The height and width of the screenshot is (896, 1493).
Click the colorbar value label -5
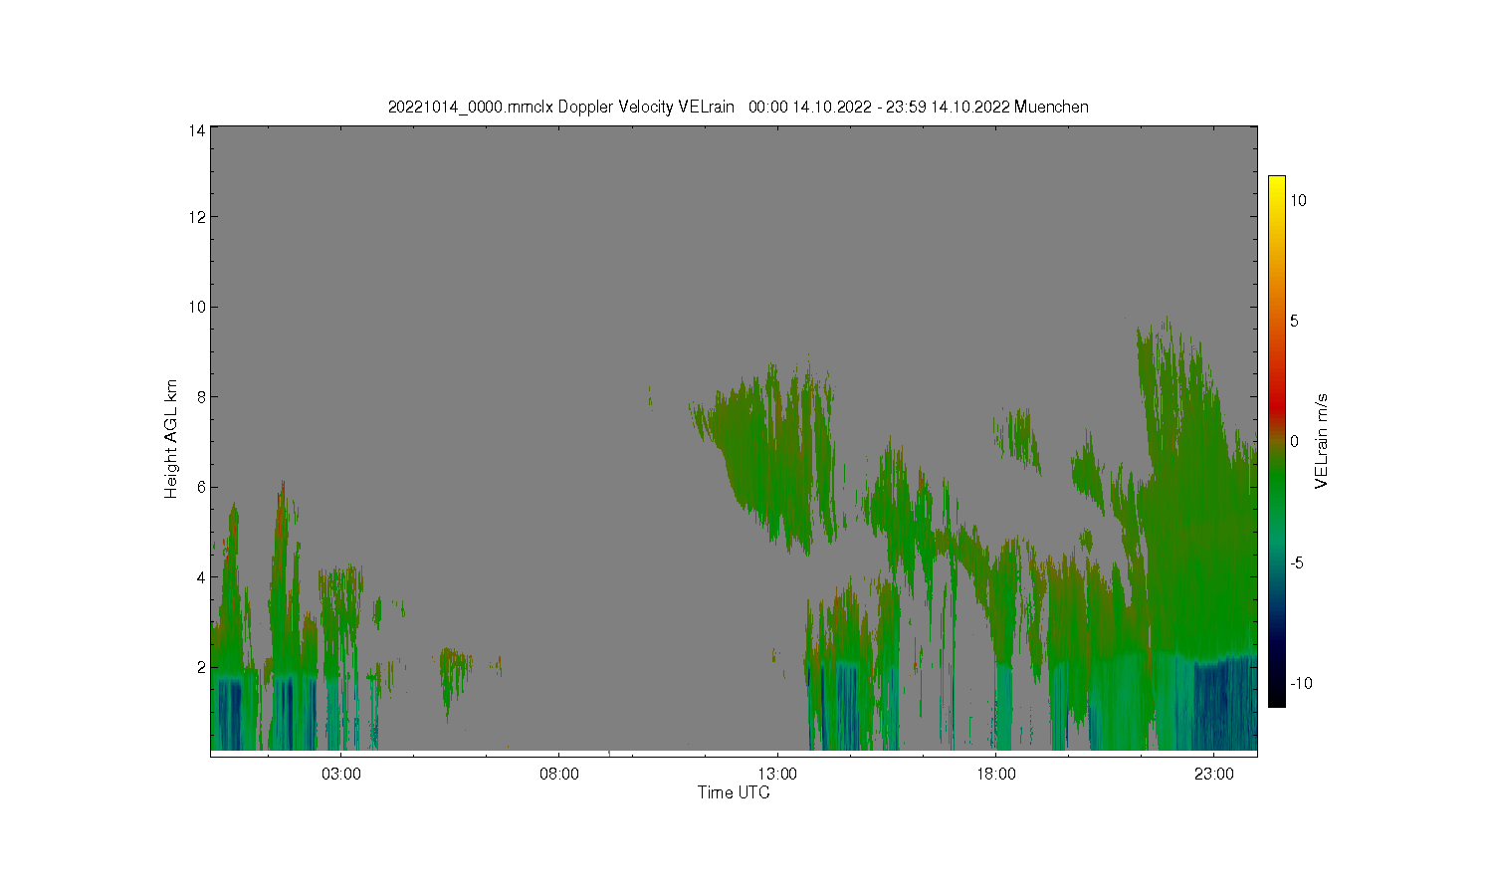point(1297,562)
